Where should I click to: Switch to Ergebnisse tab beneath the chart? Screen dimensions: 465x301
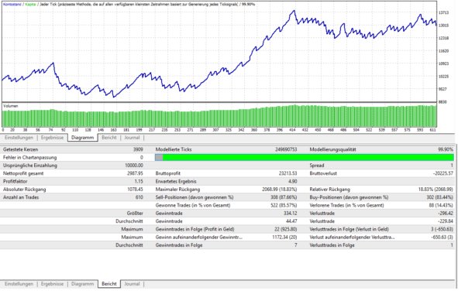click(52, 138)
